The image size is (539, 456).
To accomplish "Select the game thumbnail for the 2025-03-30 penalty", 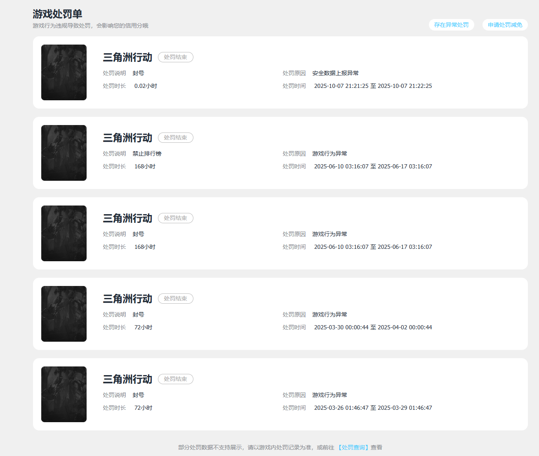I will point(64,314).
